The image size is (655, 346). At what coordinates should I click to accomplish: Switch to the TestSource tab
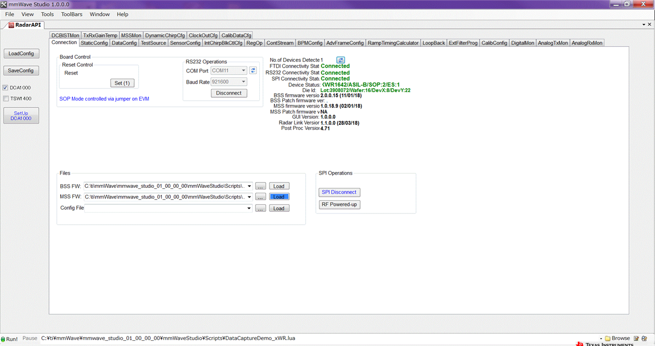click(153, 43)
